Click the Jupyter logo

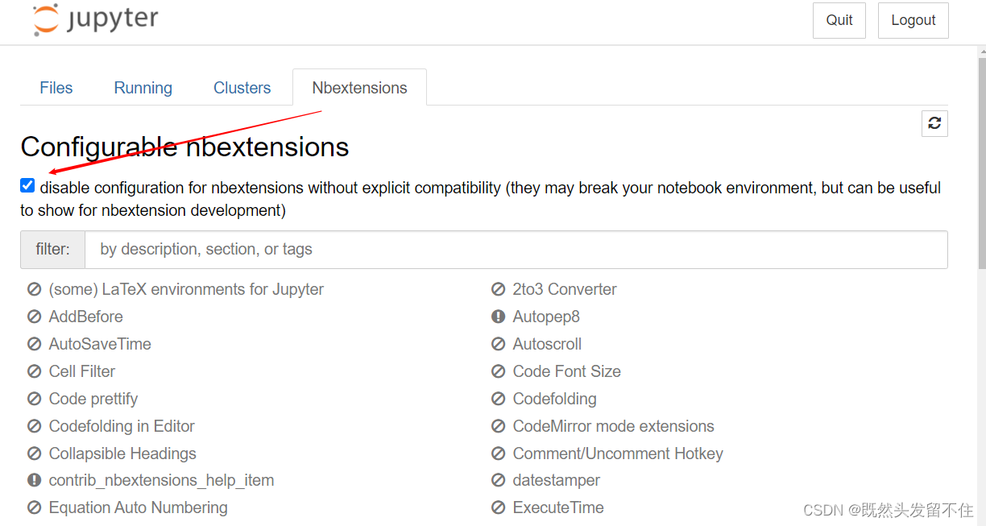click(x=96, y=19)
